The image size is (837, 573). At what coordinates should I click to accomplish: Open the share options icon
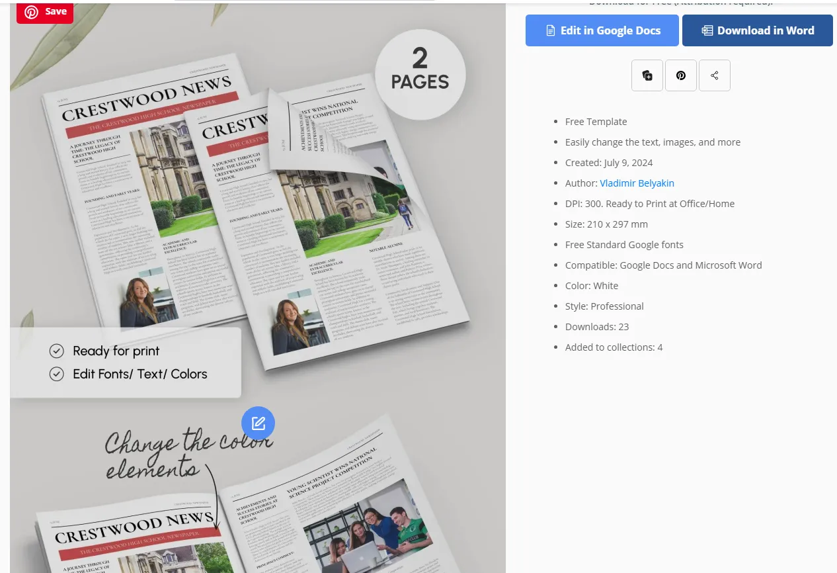715,75
